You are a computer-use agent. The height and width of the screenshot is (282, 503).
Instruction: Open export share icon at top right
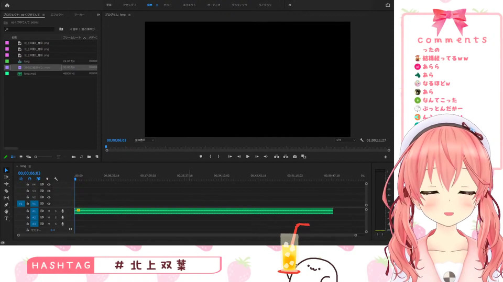point(388,5)
